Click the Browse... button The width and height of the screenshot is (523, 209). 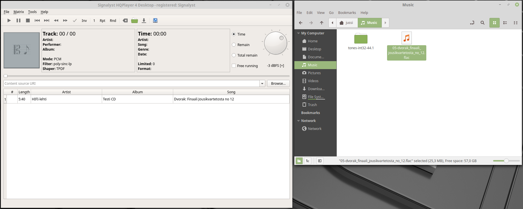(278, 84)
